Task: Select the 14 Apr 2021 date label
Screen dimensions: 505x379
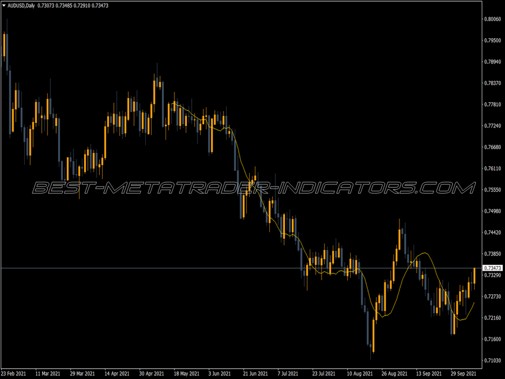Action: [x=117, y=373]
